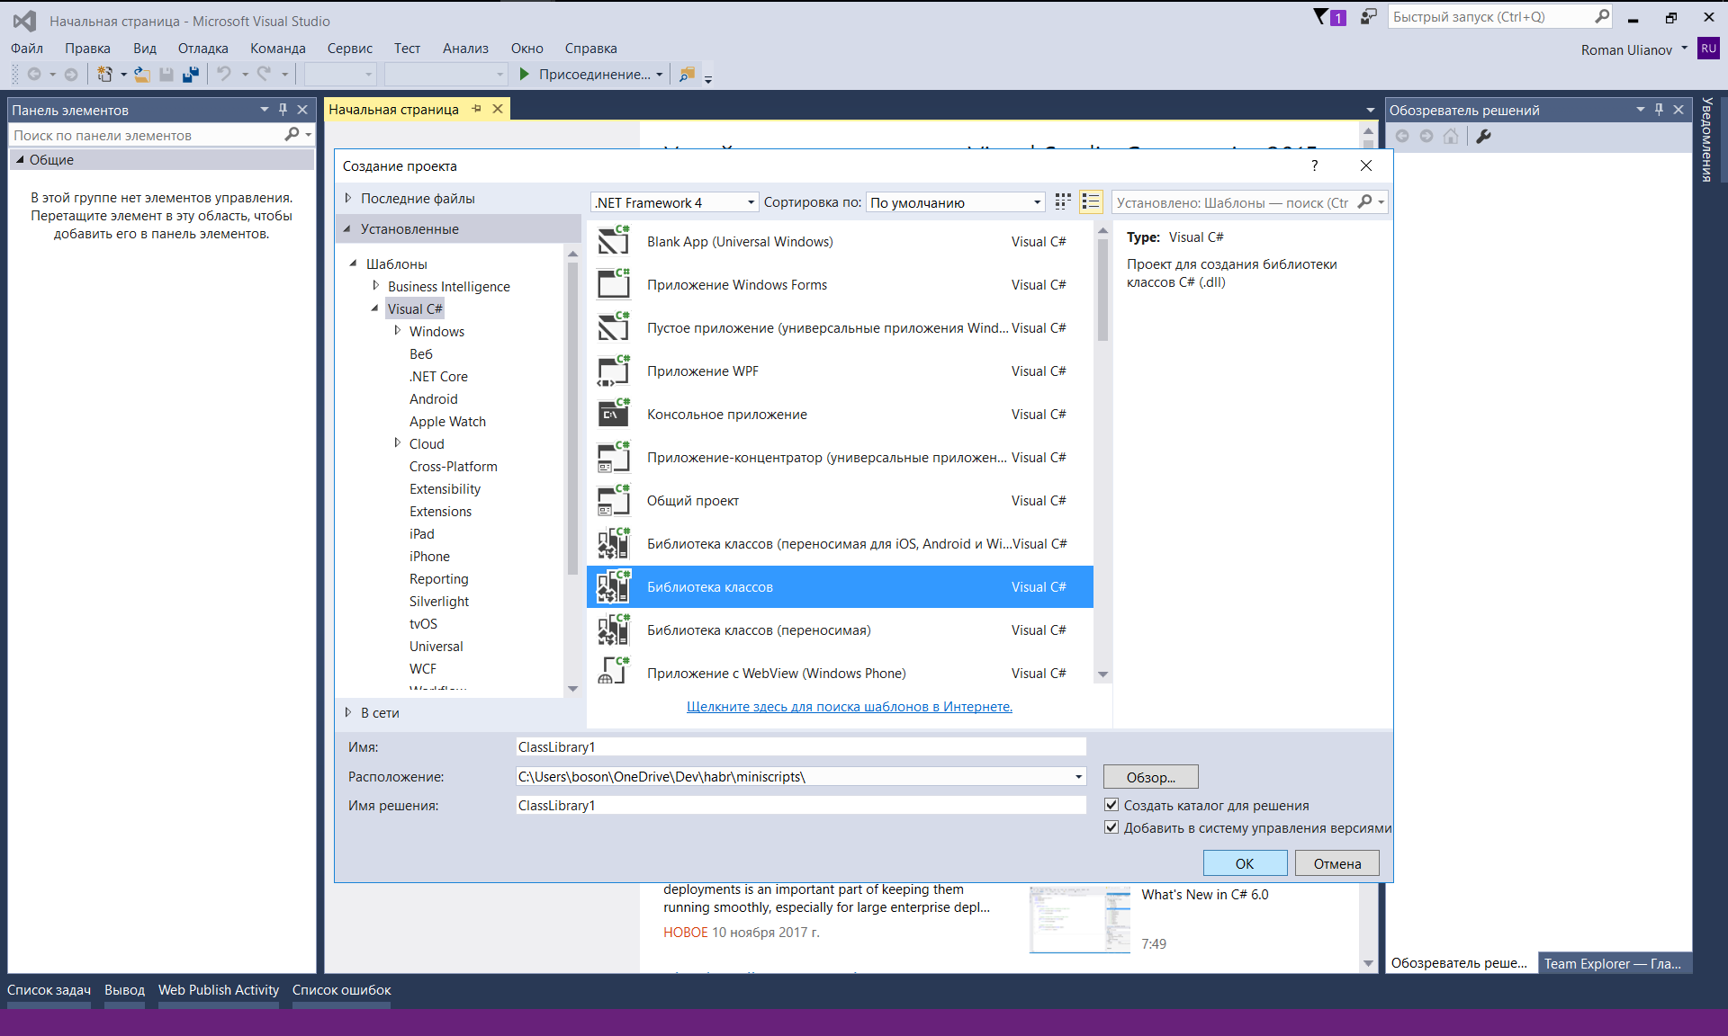The height and width of the screenshot is (1036, 1728).
Task: Click the 'What's New in C# 6.0' video thumbnail
Action: pyautogui.click(x=1079, y=919)
